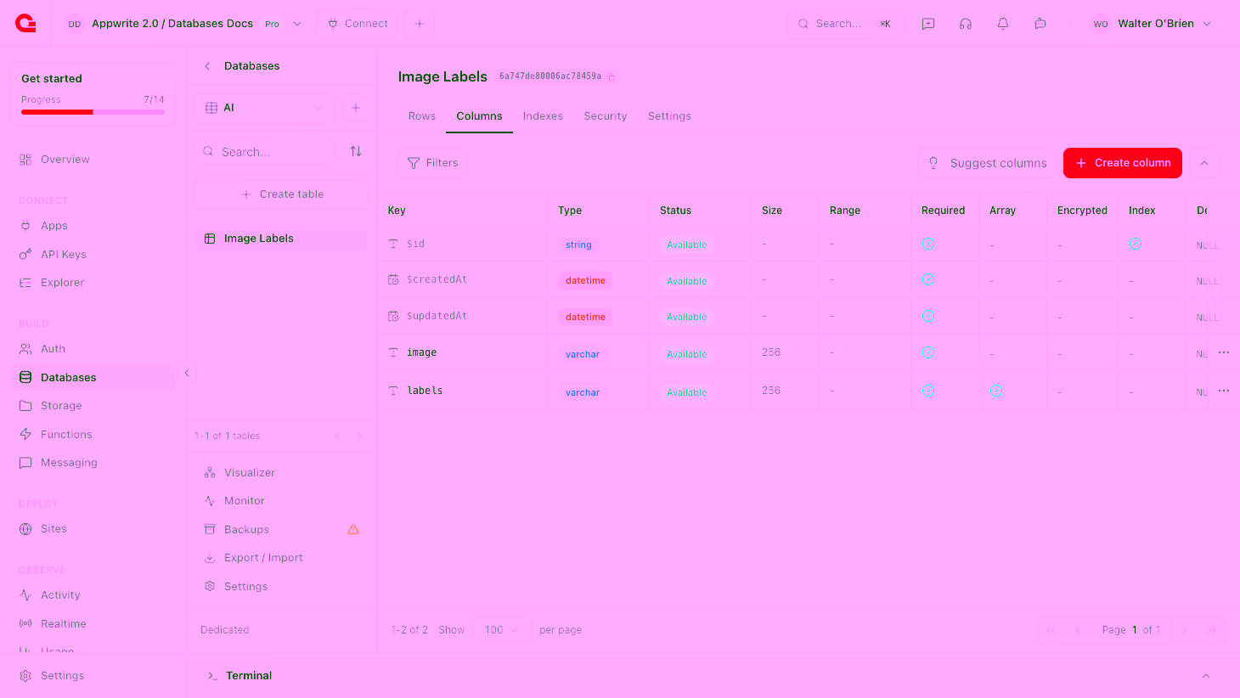The image size is (1240, 698).
Task: Expand the Terminal panel chevron
Action: click(x=1206, y=676)
